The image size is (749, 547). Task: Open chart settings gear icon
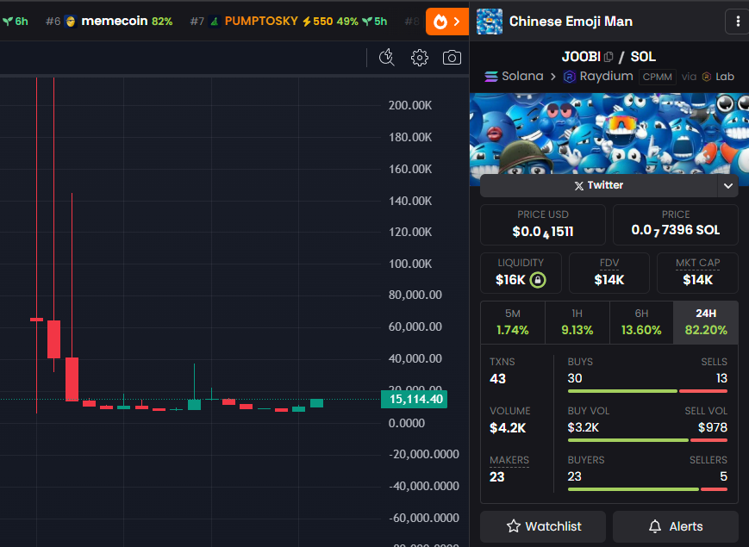click(420, 58)
